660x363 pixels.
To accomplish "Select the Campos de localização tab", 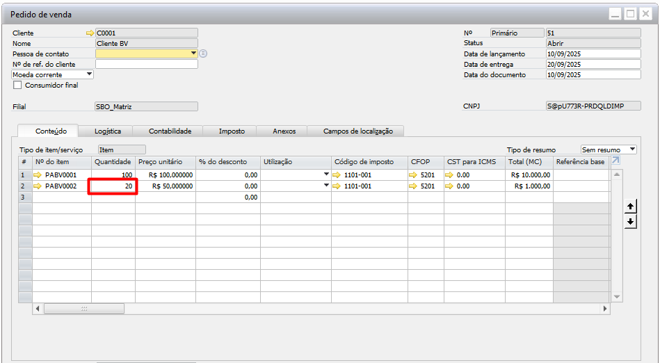I will tap(357, 131).
